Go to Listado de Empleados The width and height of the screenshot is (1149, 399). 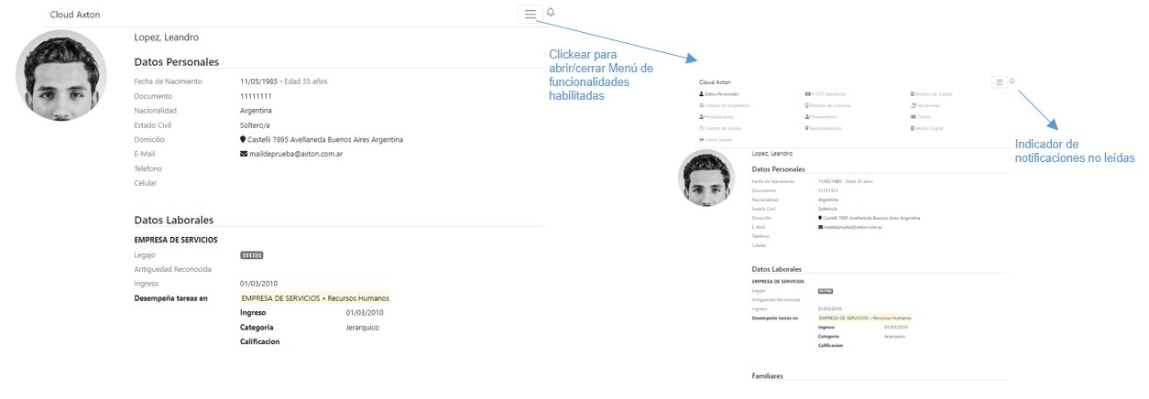[725, 105]
